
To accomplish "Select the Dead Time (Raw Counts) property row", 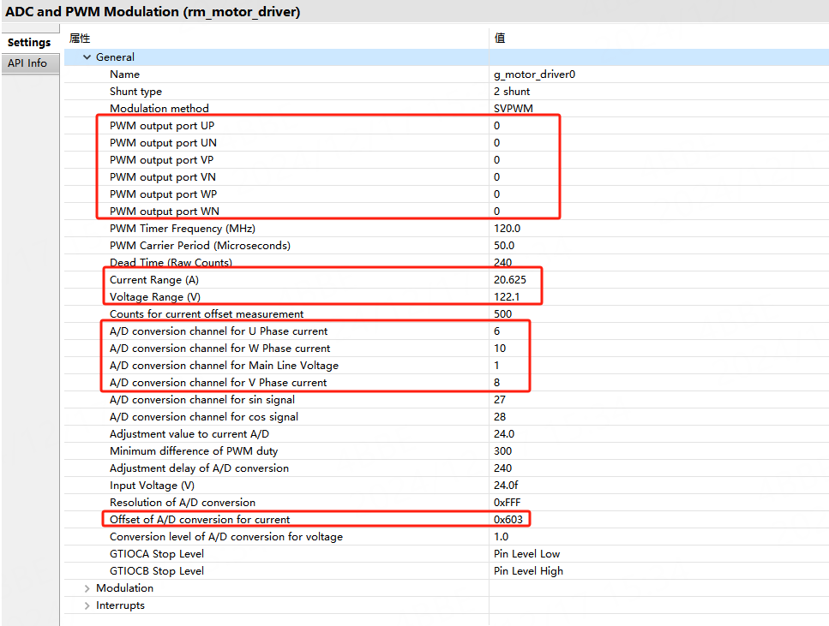I will click(171, 263).
